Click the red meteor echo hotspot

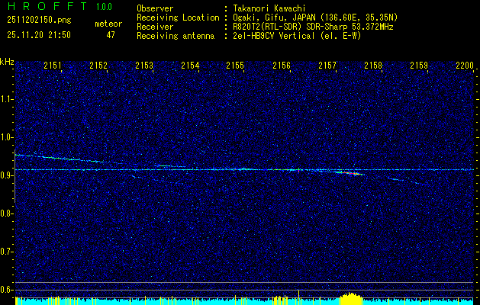pyautogui.click(x=350, y=173)
